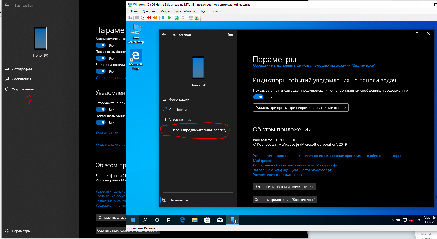Open Microsoft Store from VM taskbar

coord(207,220)
